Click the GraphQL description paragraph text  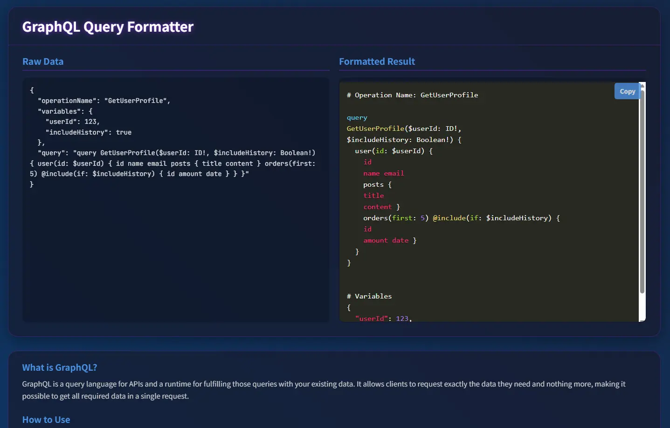click(x=324, y=390)
